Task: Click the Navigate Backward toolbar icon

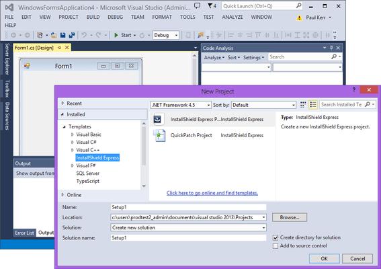Action: tap(13, 36)
